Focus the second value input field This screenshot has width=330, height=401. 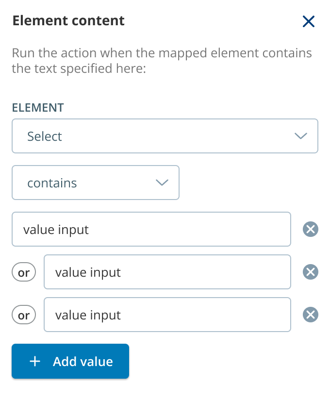(167, 272)
